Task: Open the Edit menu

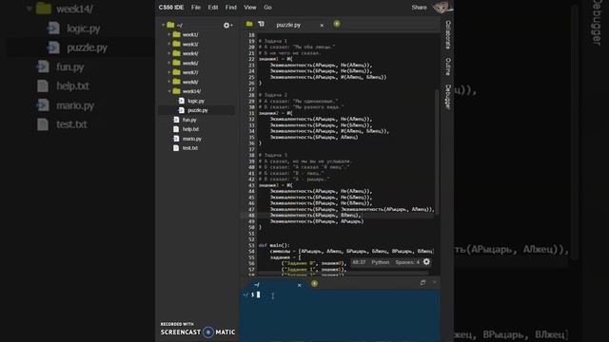Action: tap(213, 8)
